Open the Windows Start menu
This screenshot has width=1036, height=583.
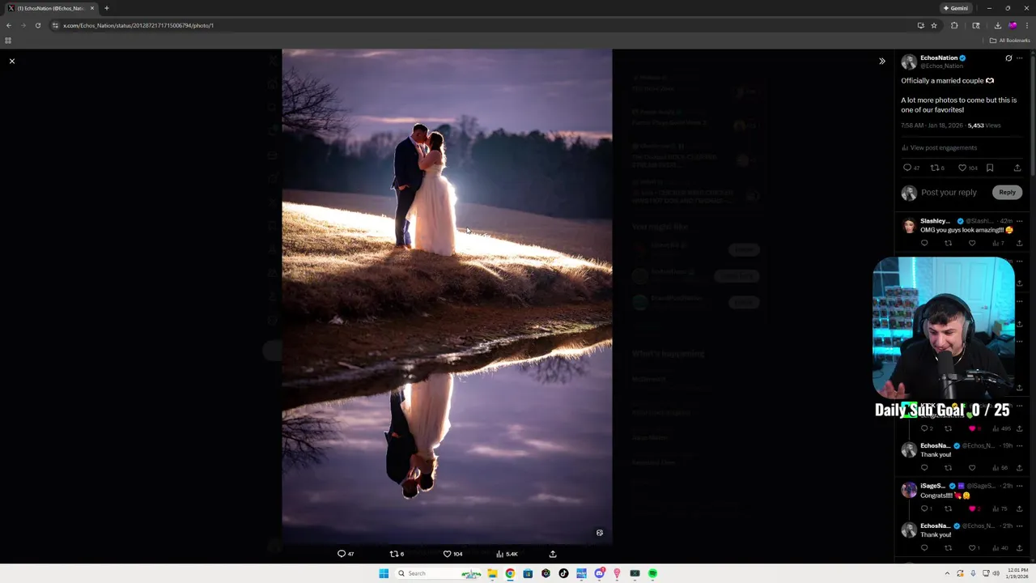384,573
